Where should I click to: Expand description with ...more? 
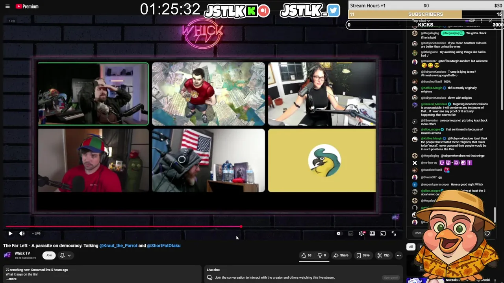click(x=11, y=279)
